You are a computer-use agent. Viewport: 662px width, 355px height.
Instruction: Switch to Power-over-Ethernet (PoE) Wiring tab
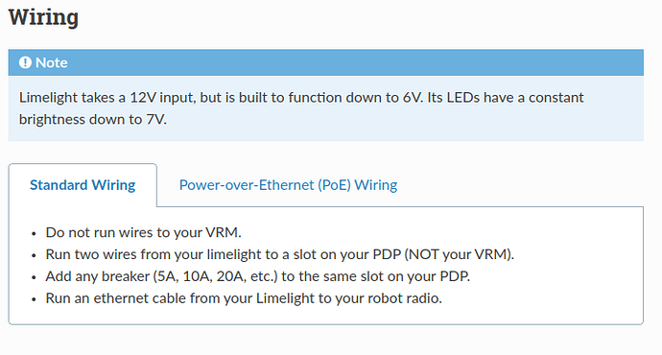click(x=288, y=185)
